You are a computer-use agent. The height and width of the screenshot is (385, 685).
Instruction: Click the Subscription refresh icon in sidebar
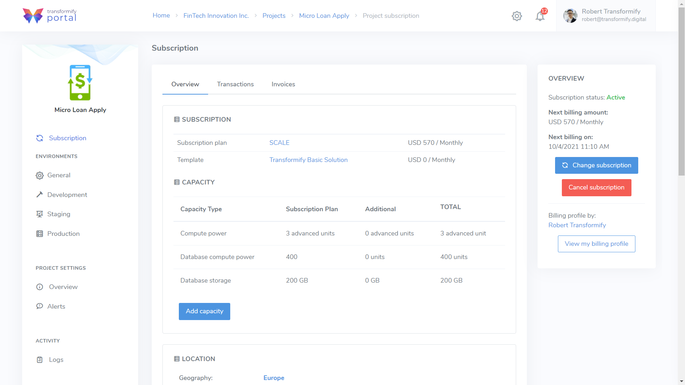click(x=40, y=138)
